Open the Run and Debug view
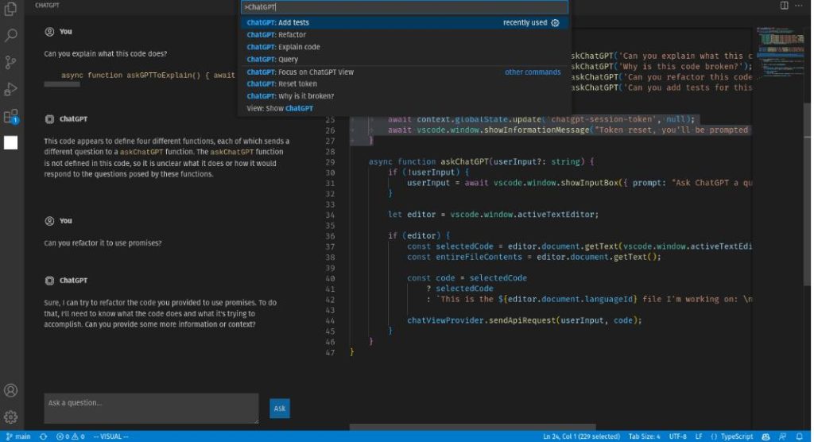Screen dimensions: 814x442 coord(10,89)
